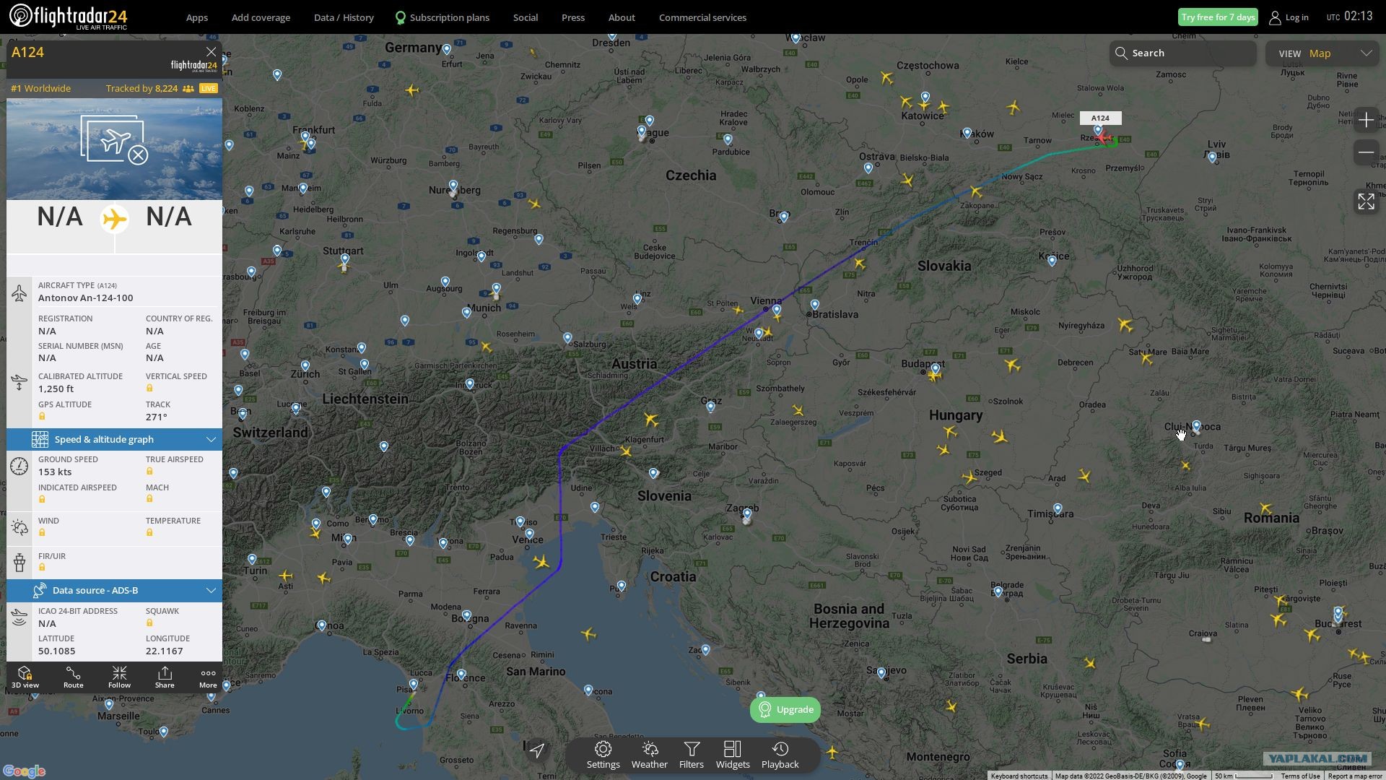The width and height of the screenshot is (1386, 780).
Task: Open the Apps menu
Action: 197,17
